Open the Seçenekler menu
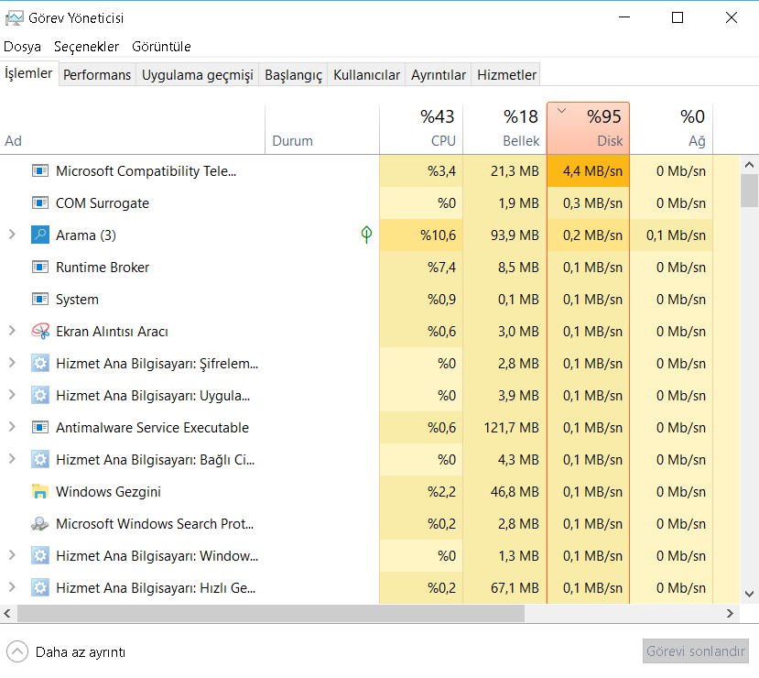 click(x=86, y=47)
